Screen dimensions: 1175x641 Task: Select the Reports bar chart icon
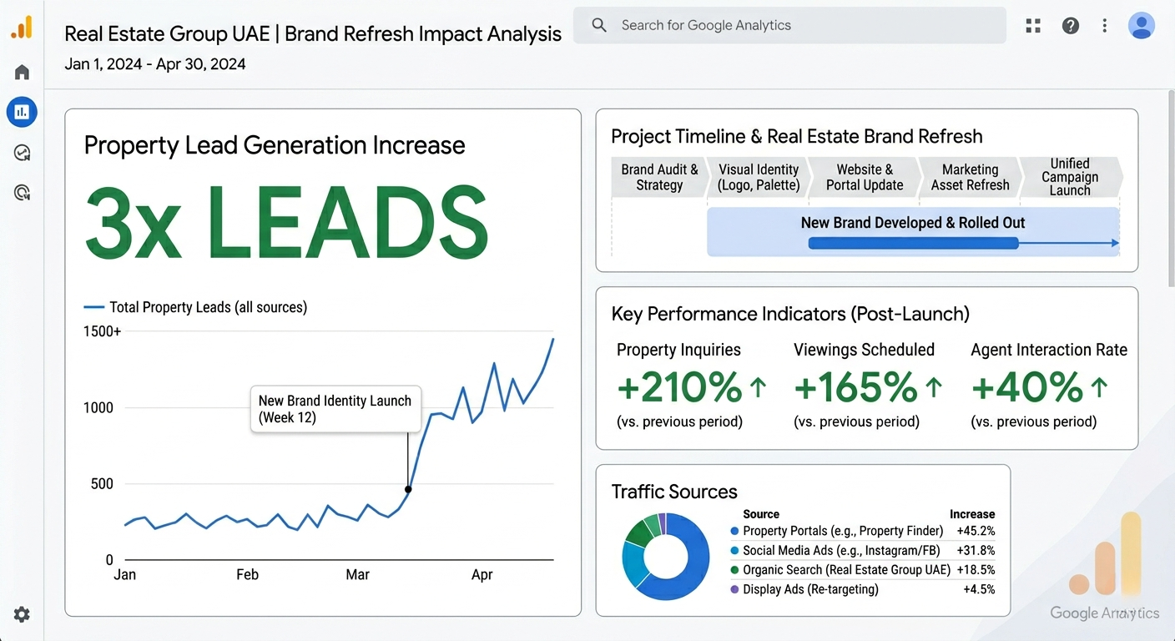(x=22, y=111)
